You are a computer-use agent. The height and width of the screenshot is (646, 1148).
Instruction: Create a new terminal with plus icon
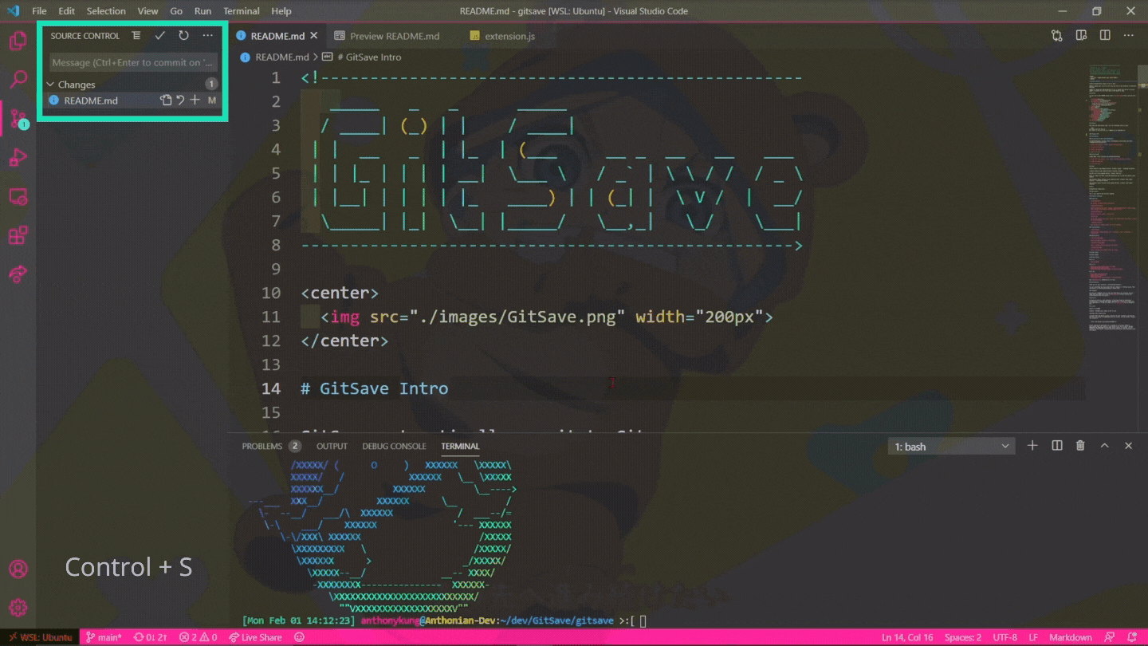click(x=1032, y=446)
